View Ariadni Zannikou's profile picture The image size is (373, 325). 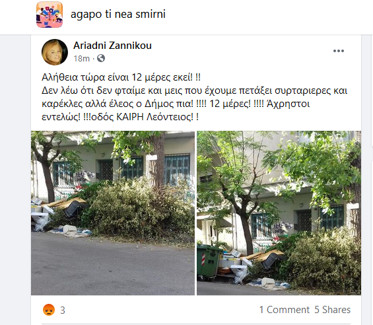55,52
